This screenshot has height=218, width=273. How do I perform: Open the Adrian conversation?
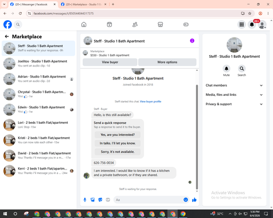click(x=38, y=79)
